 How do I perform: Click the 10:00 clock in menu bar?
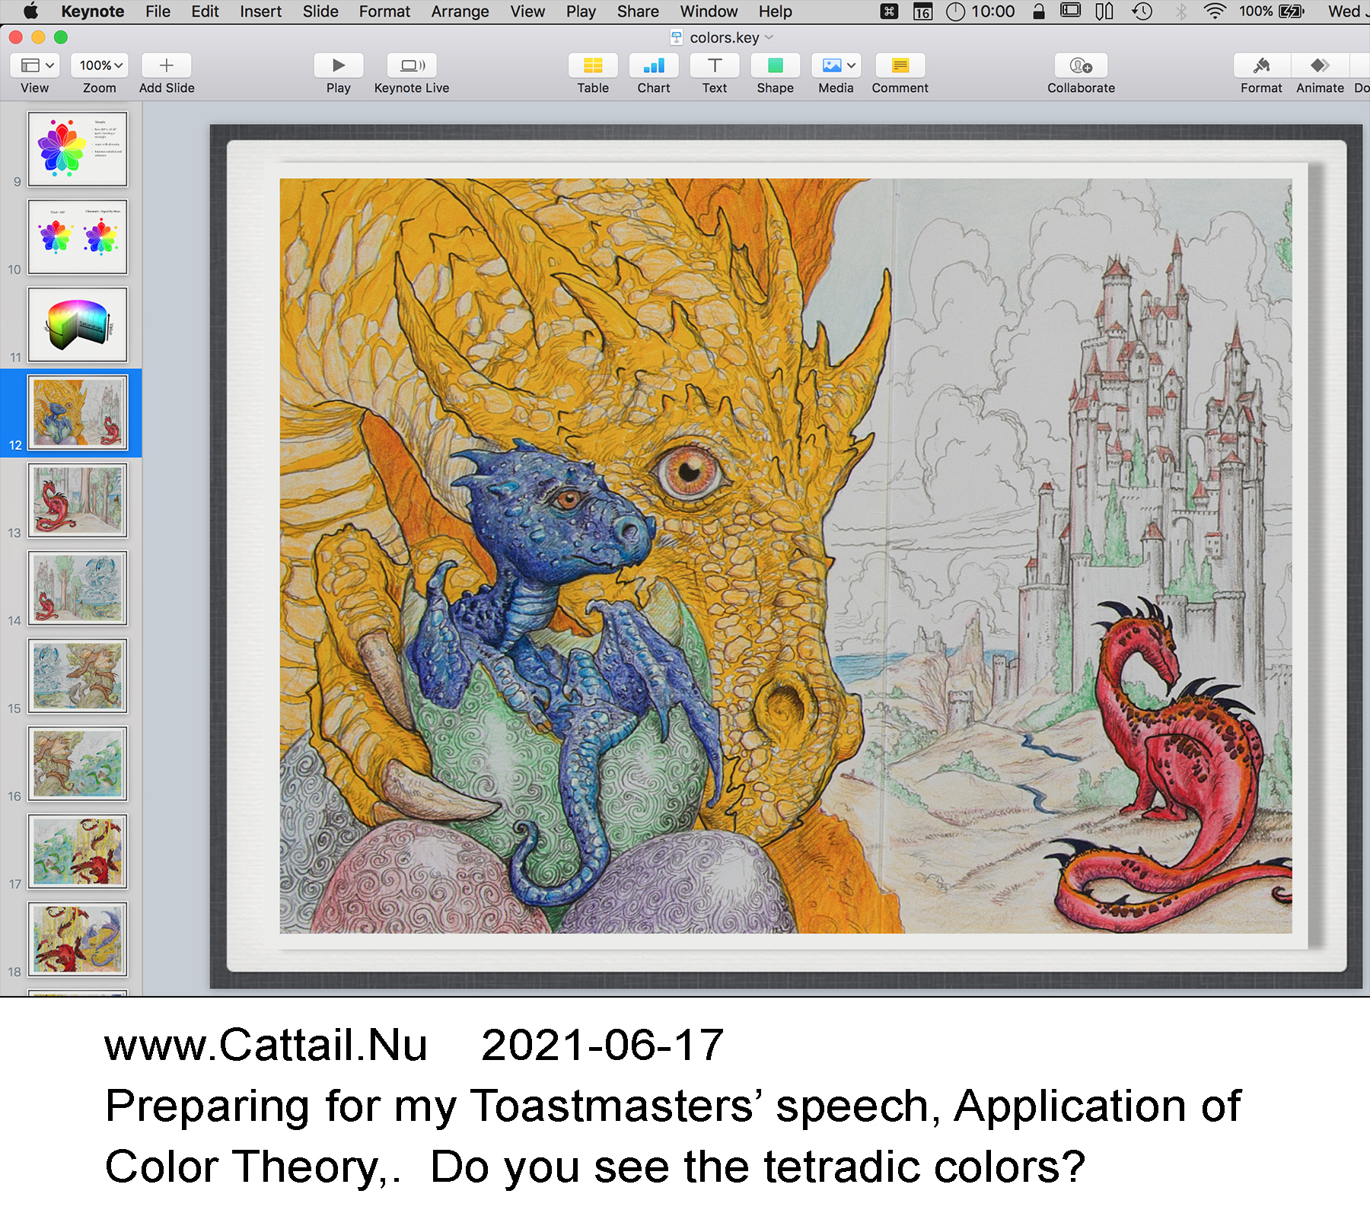click(x=980, y=11)
